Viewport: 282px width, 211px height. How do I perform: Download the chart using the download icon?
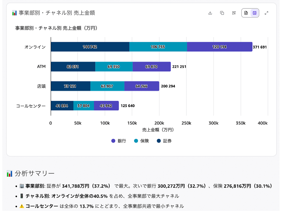click(210, 13)
